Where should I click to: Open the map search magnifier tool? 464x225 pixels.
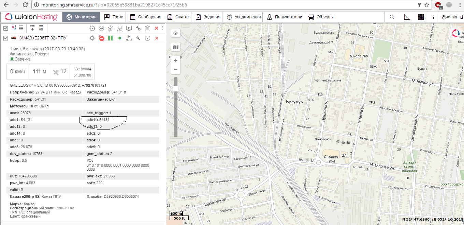pyautogui.click(x=392, y=17)
